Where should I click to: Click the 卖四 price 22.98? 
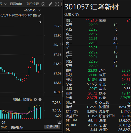tap(93, 30)
